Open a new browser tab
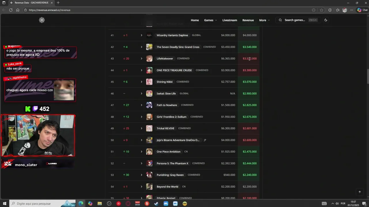The image size is (369, 207). [58, 3]
